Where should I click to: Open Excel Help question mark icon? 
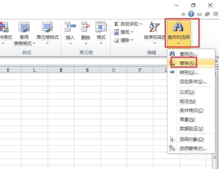click(191, 14)
